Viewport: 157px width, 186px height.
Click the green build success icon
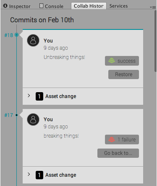112,61
